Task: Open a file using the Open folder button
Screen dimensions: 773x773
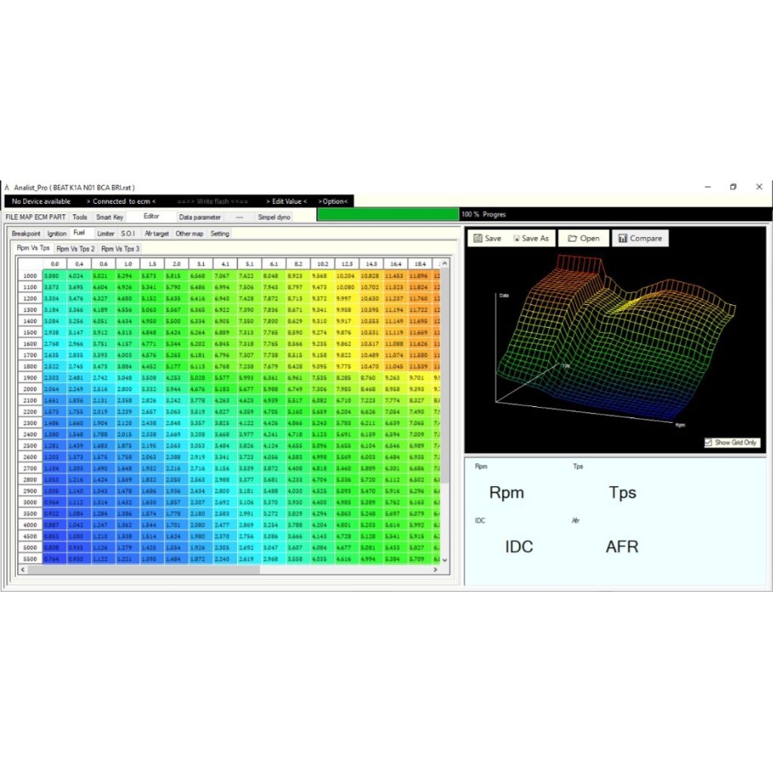Action: 584,239
